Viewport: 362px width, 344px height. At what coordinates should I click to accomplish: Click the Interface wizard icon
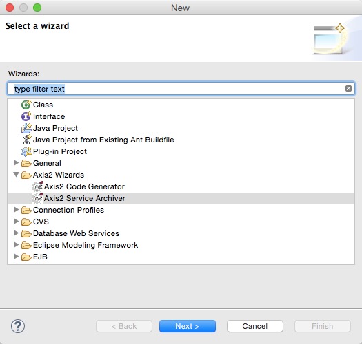coord(26,116)
